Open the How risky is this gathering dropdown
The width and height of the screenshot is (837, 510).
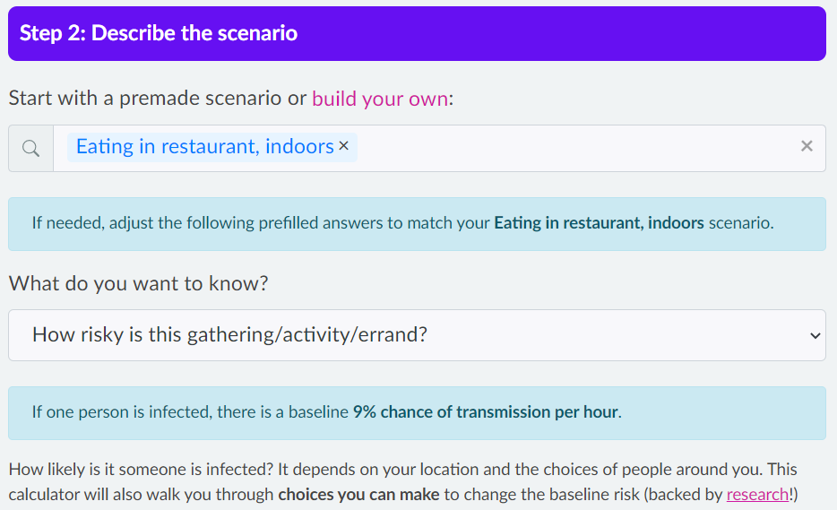417,335
